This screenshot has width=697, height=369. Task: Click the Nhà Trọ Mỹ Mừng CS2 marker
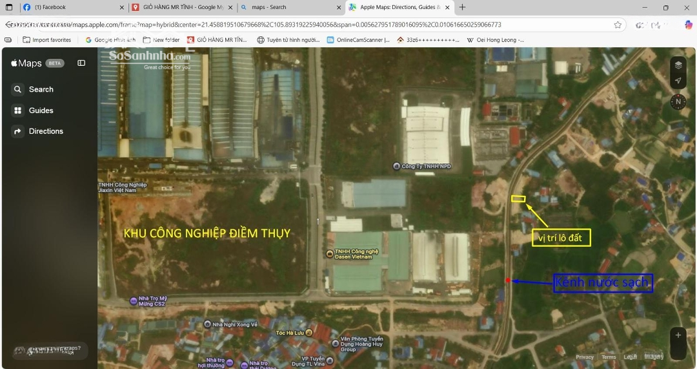(134, 301)
